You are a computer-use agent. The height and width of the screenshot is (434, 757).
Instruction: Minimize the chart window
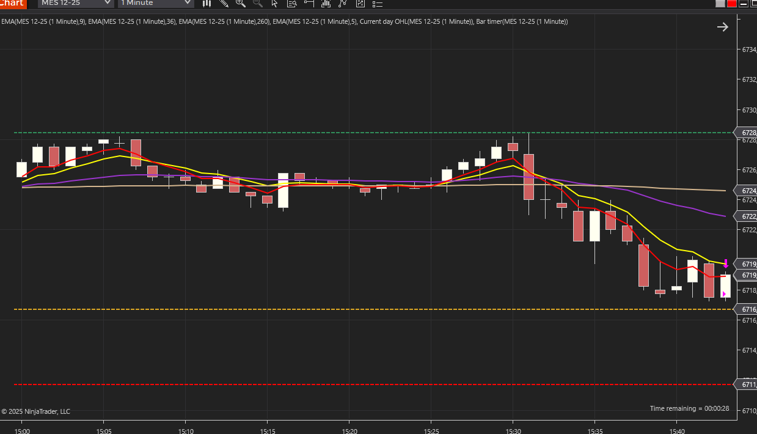743,3
